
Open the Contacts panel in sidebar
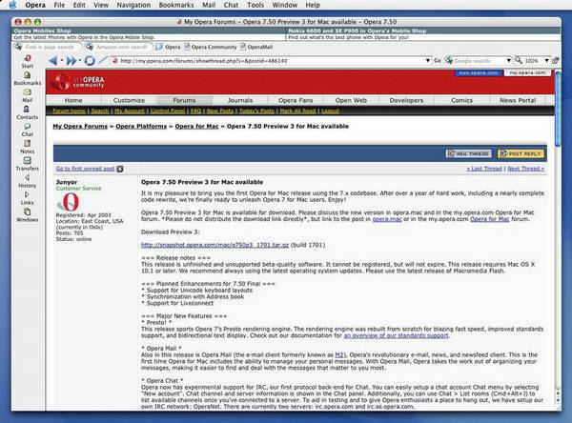[28, 112]
